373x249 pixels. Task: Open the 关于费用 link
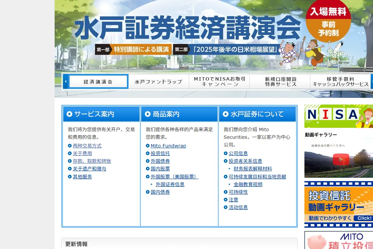82,153
